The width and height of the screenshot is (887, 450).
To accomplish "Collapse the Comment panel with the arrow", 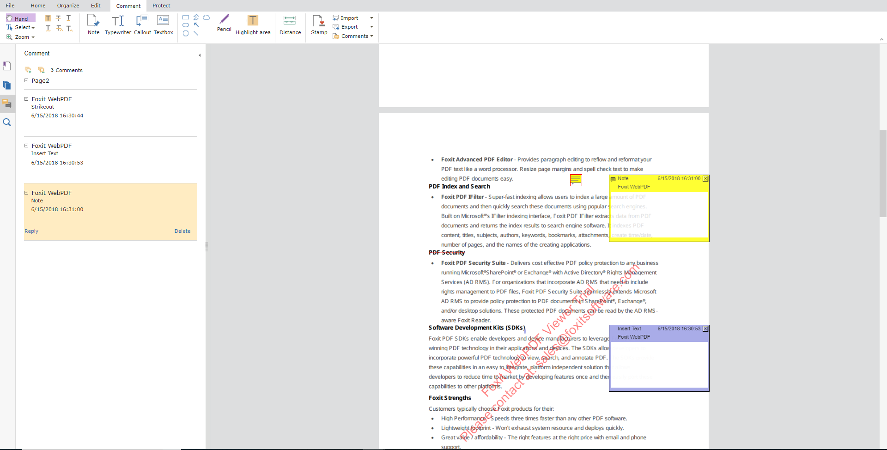I will tap(200, 55).
